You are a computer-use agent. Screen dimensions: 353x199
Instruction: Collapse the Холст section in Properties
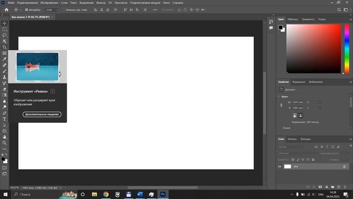click(x=279, y=97)
